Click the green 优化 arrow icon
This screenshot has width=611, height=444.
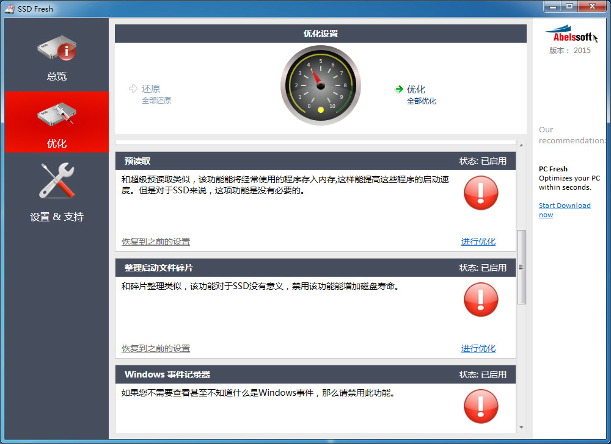coord(399,89)
